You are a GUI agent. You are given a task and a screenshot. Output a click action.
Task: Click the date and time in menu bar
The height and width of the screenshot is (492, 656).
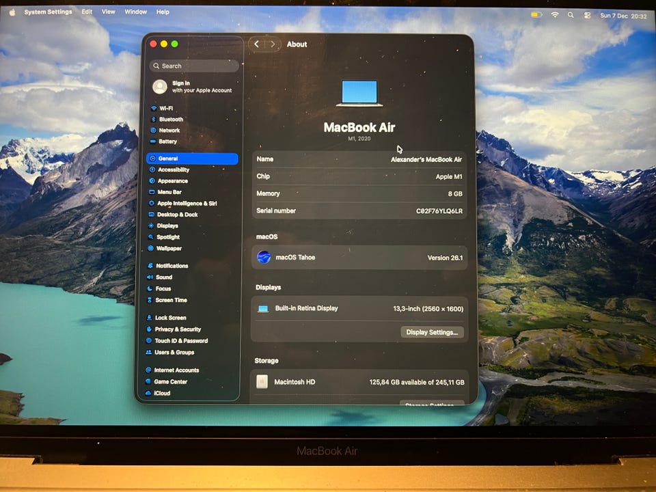pyautogui.click(x=623, y=16)
